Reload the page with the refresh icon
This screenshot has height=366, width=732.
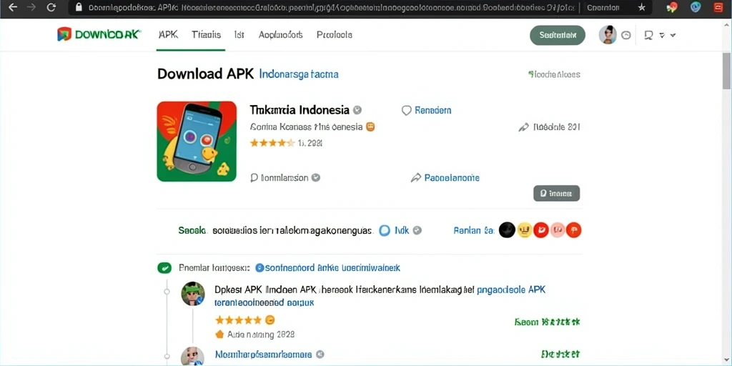(x=51, y=7)
